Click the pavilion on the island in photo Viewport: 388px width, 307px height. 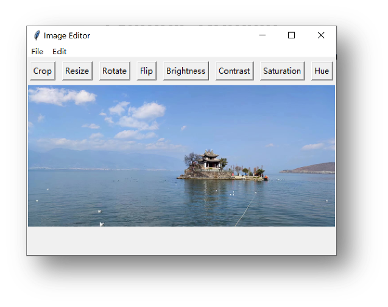[211, 161]
